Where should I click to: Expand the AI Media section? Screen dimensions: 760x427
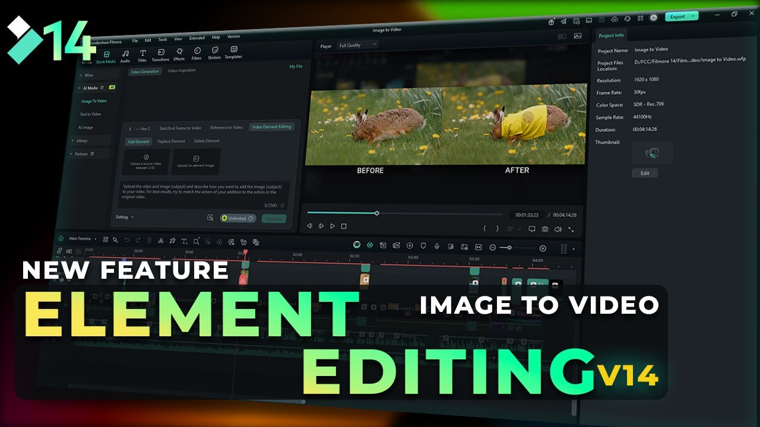tap(97, 88)
